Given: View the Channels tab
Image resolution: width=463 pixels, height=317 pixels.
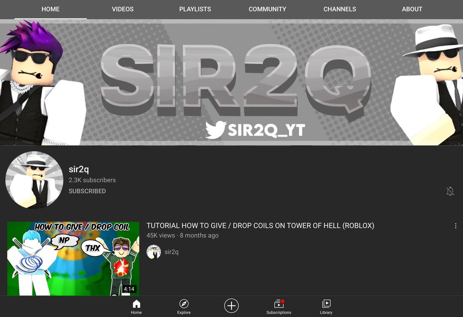Looking at the screenshot, I should point(340,9).
